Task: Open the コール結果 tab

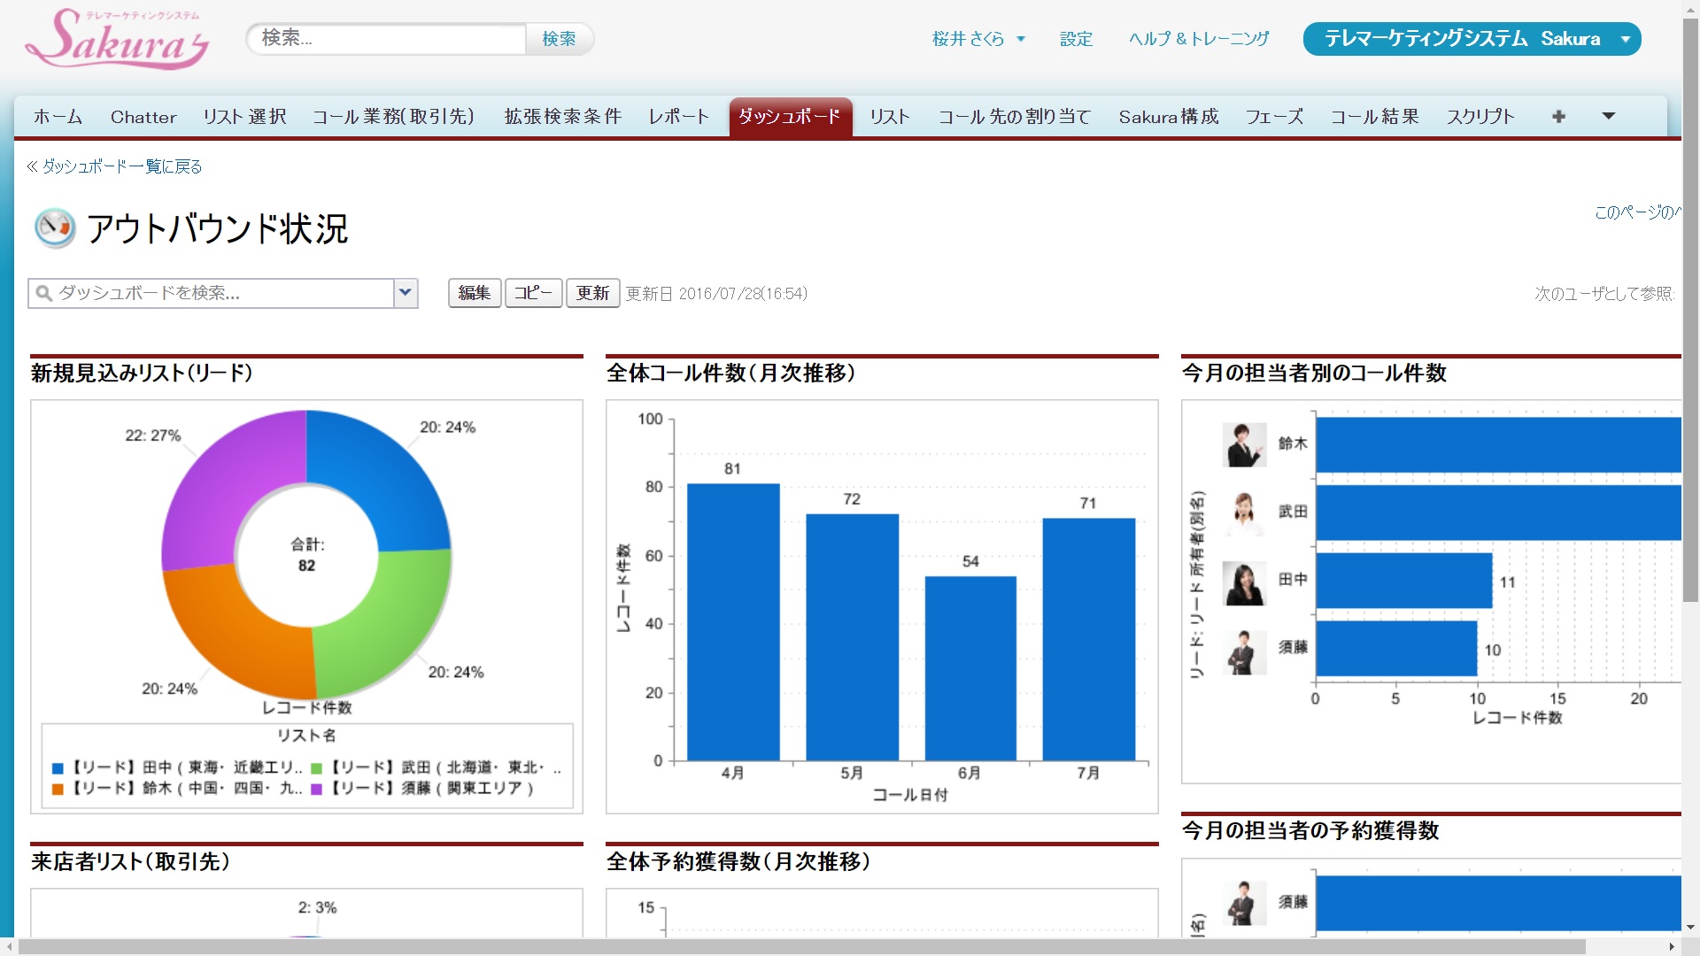Action: tap(1374, 117)
